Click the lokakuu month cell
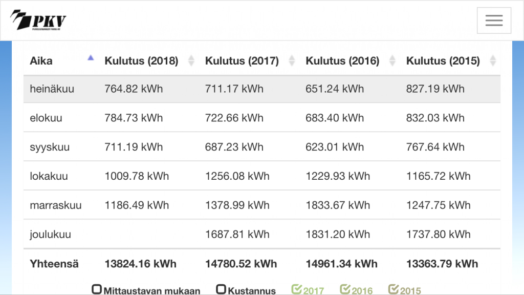This screenshot has width=524, height=295. click(49, 176)
